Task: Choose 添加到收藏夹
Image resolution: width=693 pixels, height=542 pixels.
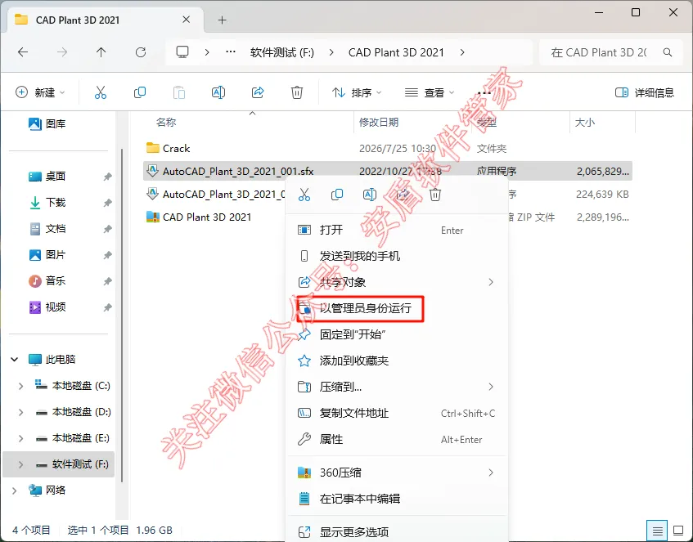Action: click(397, 361)
